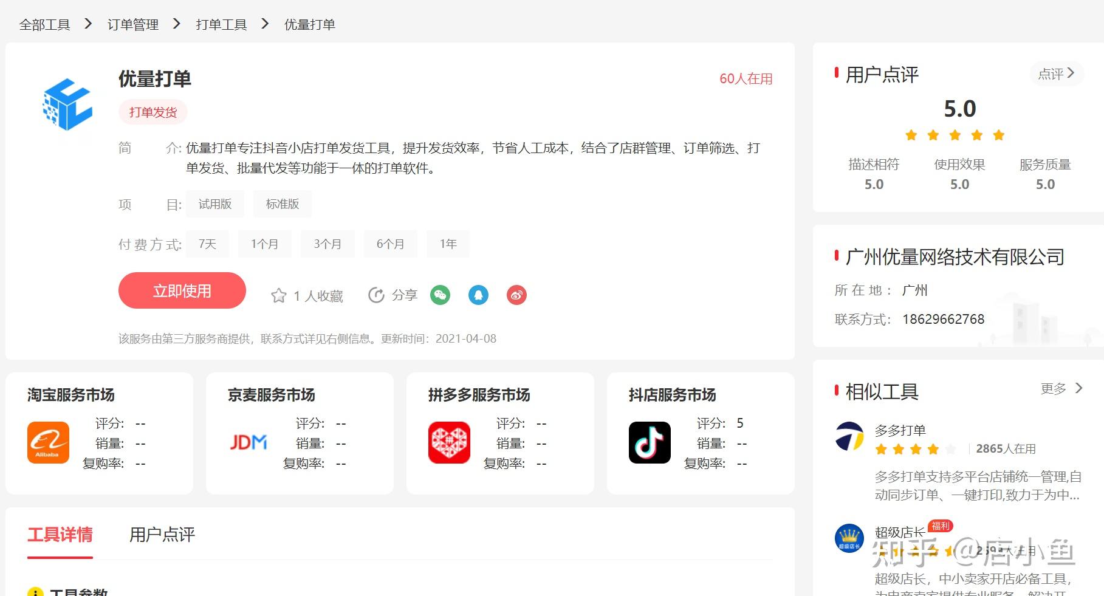The width and height of the screenshot is (1104, 596).
Task: Choose the 1年 payment period
Action: click(x=448, y=244)
